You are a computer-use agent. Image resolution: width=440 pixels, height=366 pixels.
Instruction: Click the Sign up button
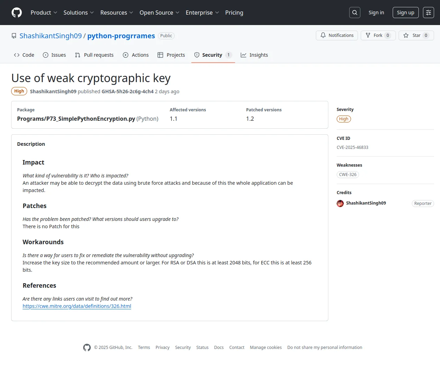click(x=406, y=13)
